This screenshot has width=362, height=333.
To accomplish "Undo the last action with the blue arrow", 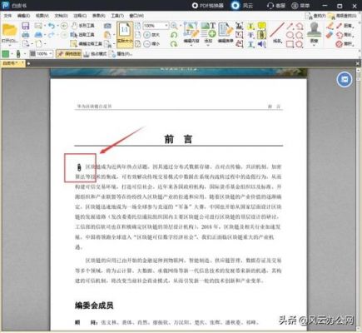I will click(52, 26).
